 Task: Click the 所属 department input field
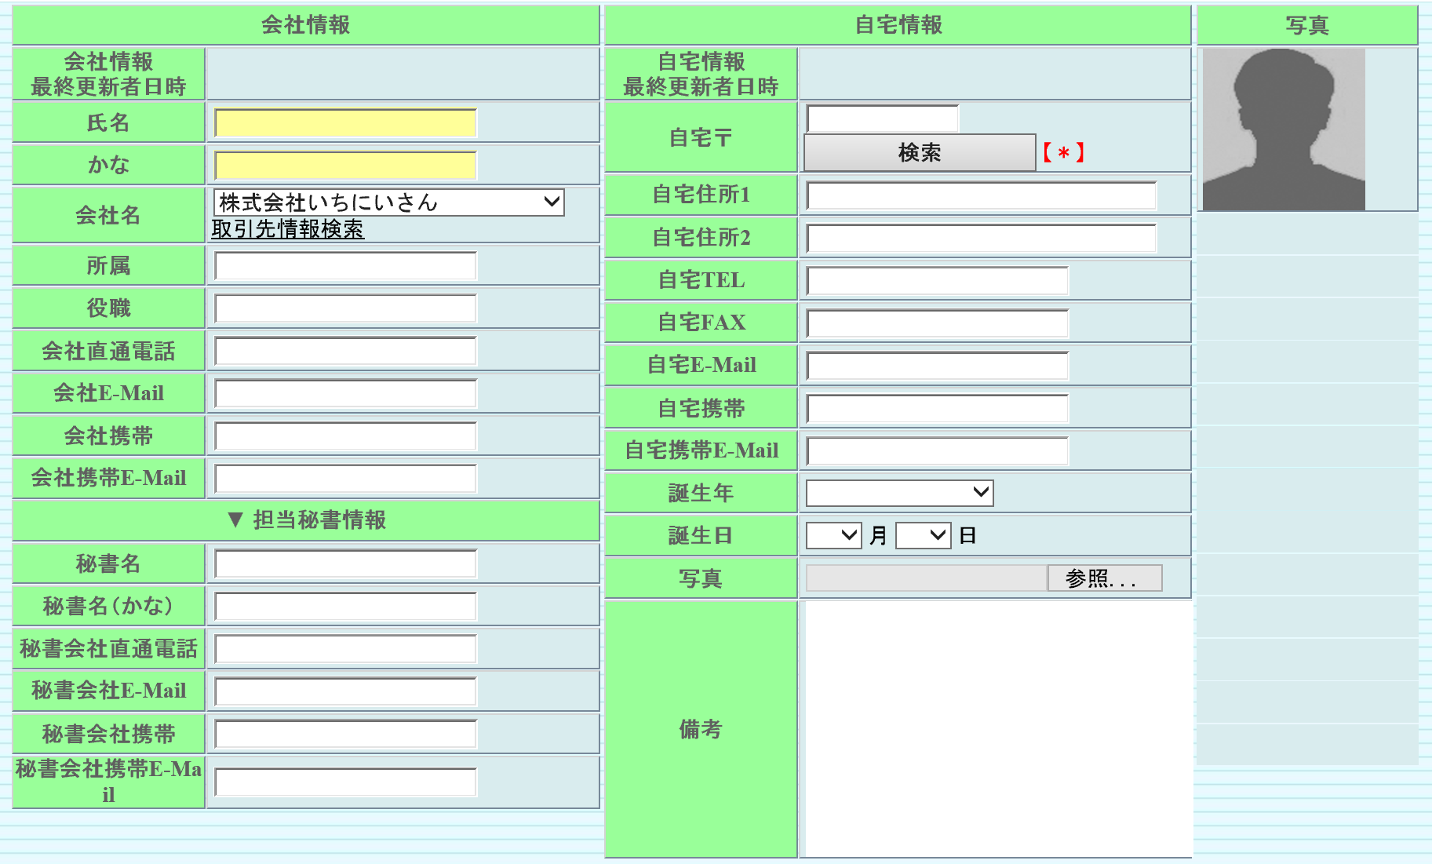point(345,266)
